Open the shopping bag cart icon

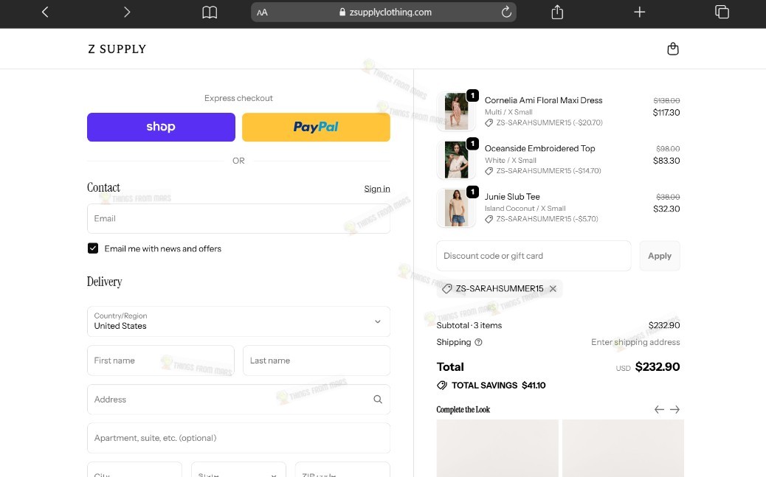[x=673, y=49]
